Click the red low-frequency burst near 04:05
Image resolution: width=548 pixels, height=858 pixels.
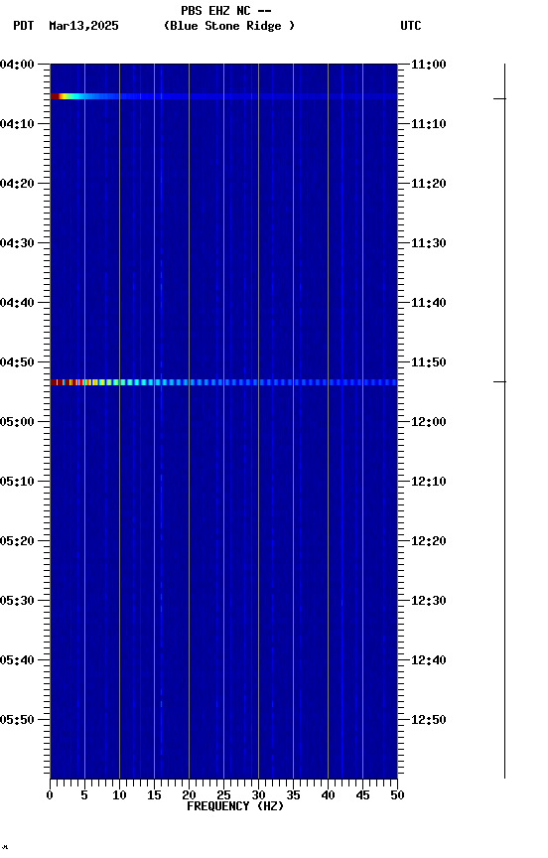56,96
